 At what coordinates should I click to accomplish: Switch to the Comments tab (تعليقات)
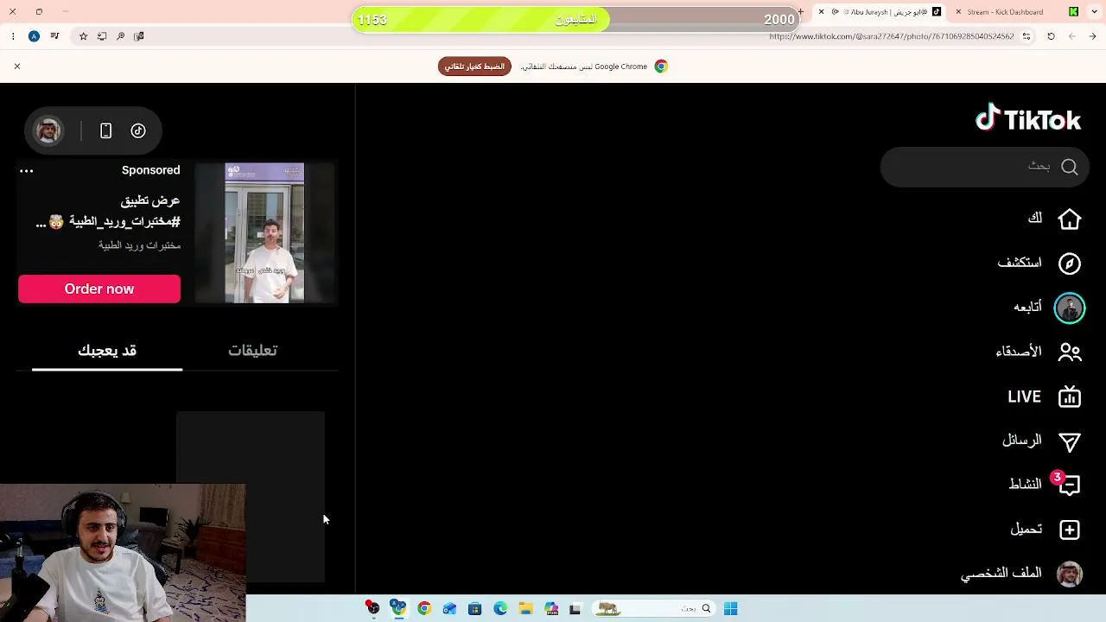(252, 350)
